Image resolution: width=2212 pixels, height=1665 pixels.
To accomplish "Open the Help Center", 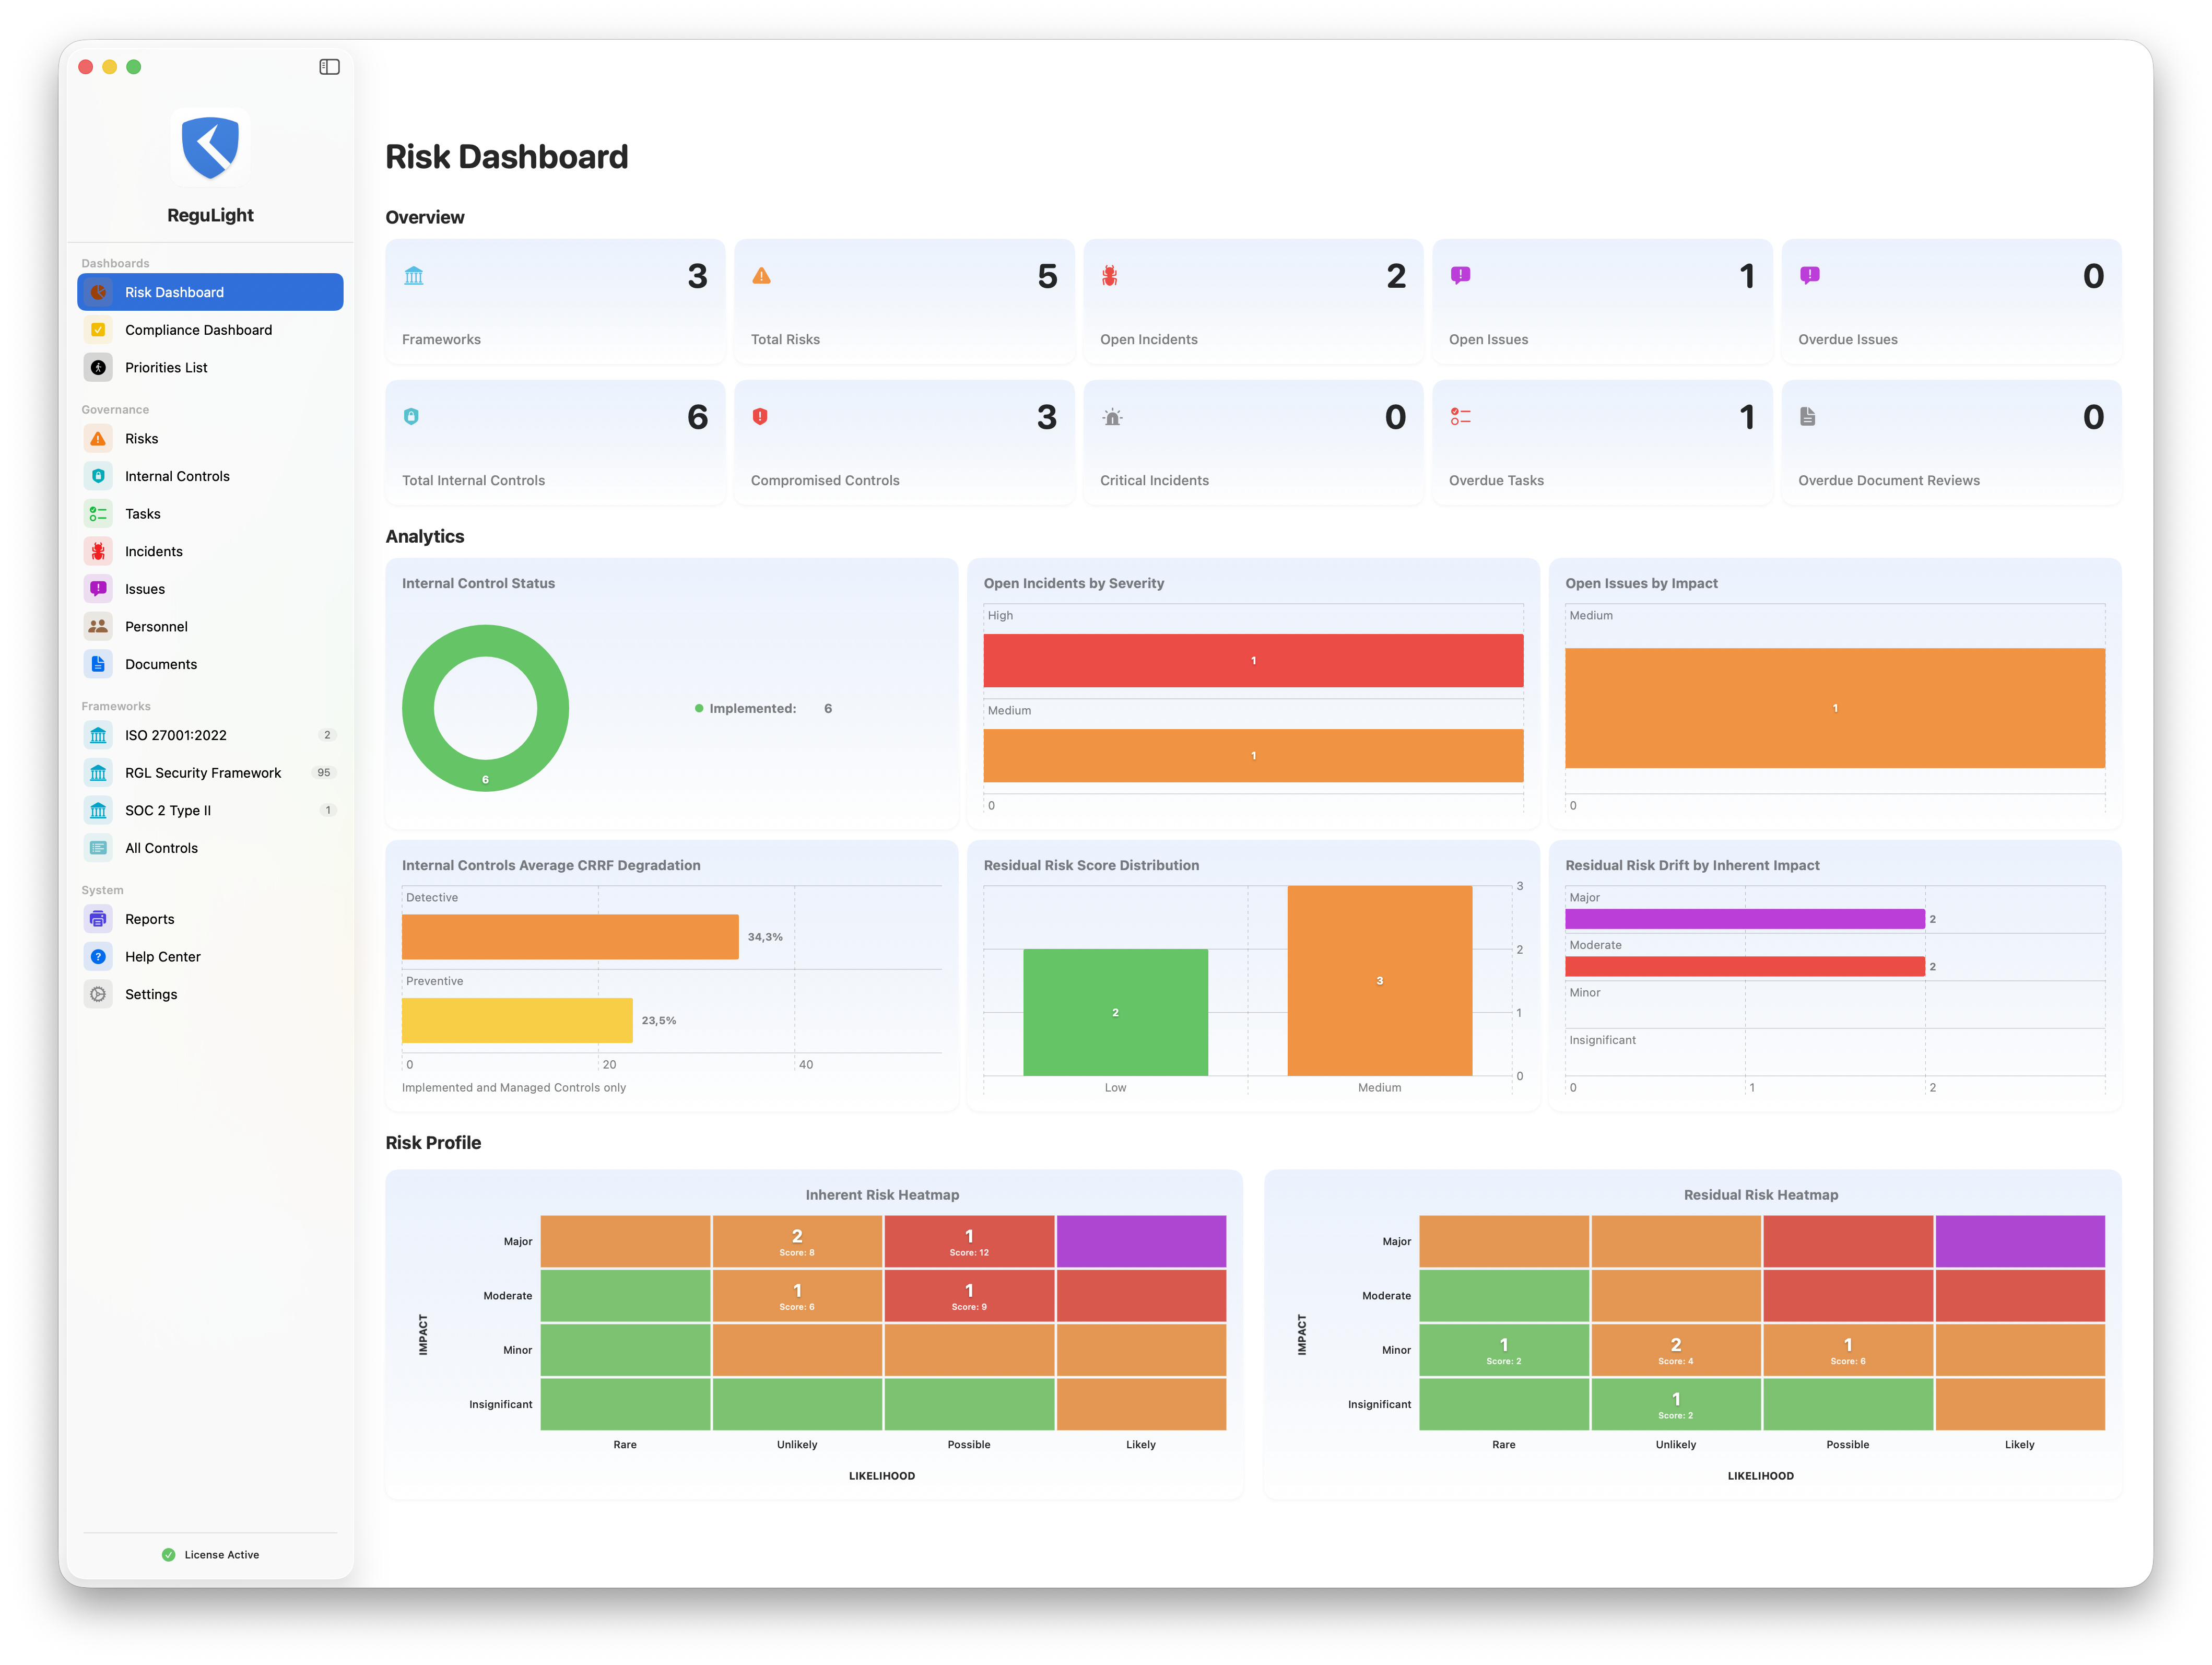I will point(162,957).
